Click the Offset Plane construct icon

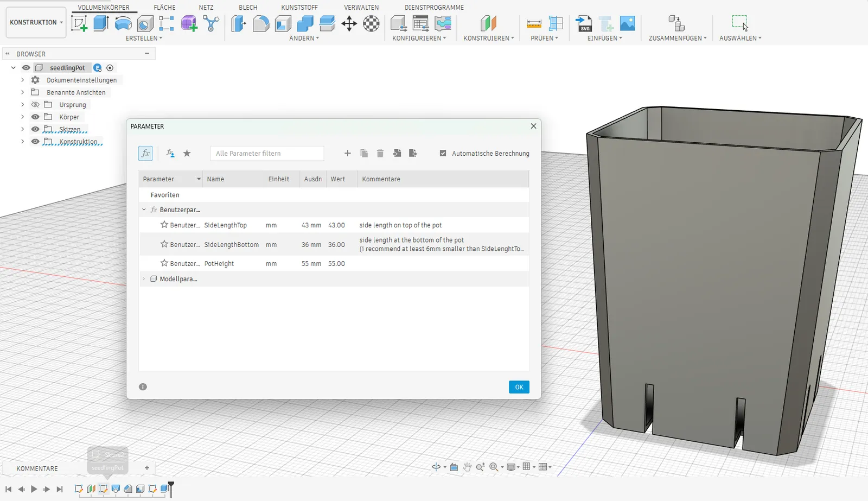point(488,23)
